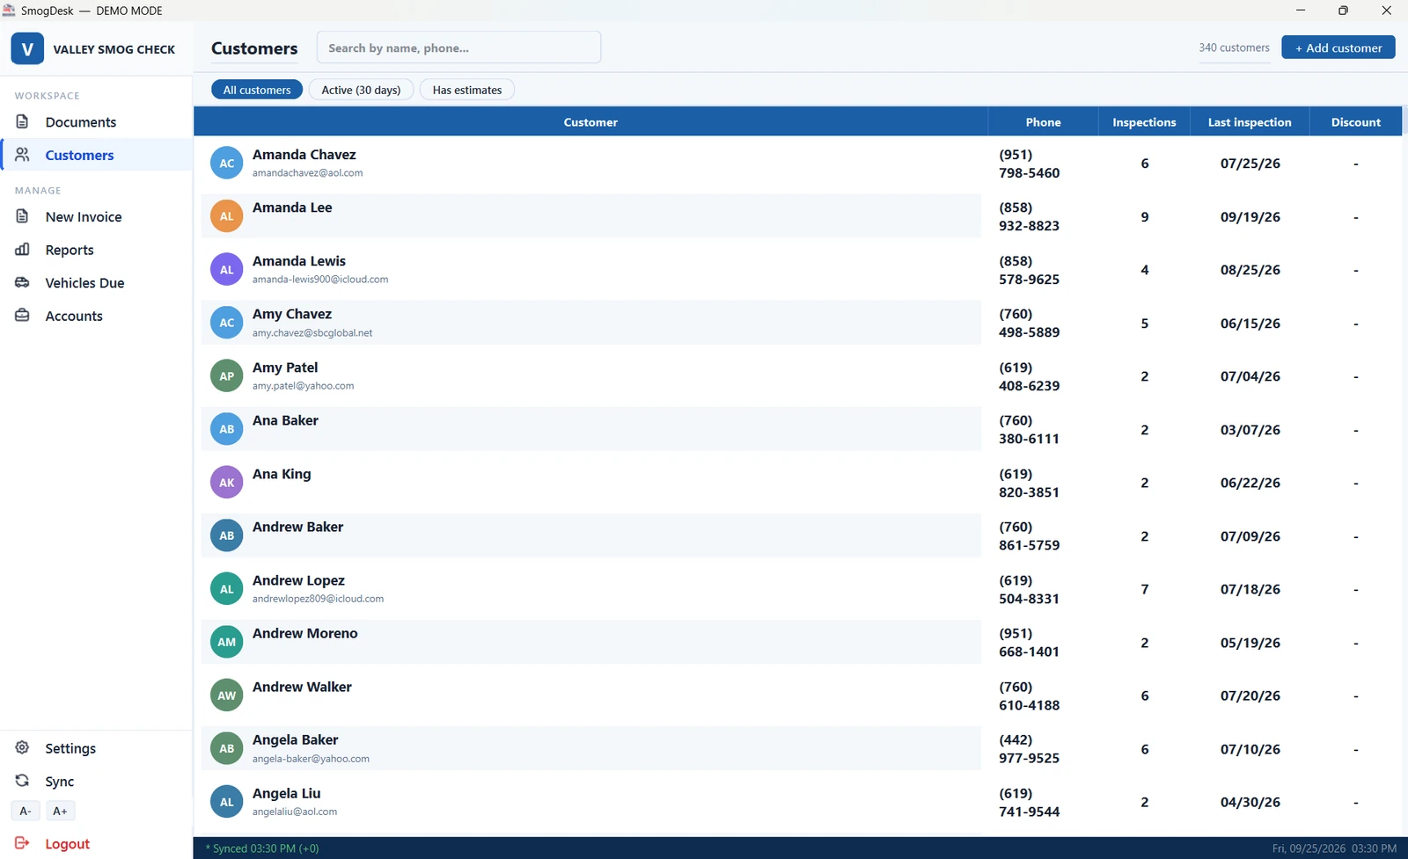Click Amy Patel's AP avatar
Screen dimensions: 1408x859
point(227,376)
